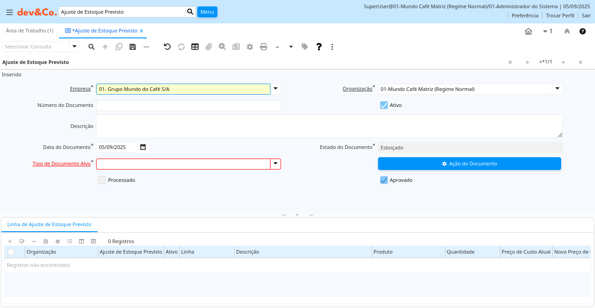Click the Home icon at top right

528,32
